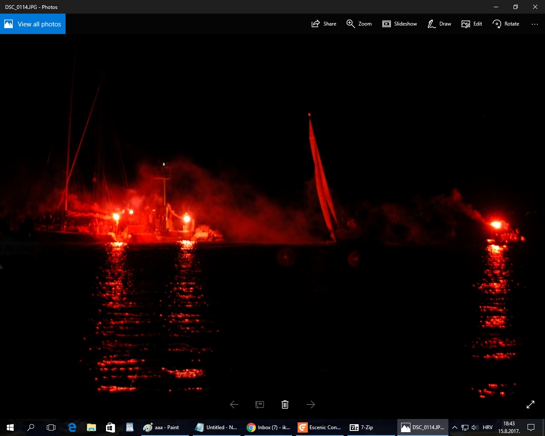Switch to Chrome showing Inbox (7)
Viewport: 545px width, 436px height.
click(268, 427)
